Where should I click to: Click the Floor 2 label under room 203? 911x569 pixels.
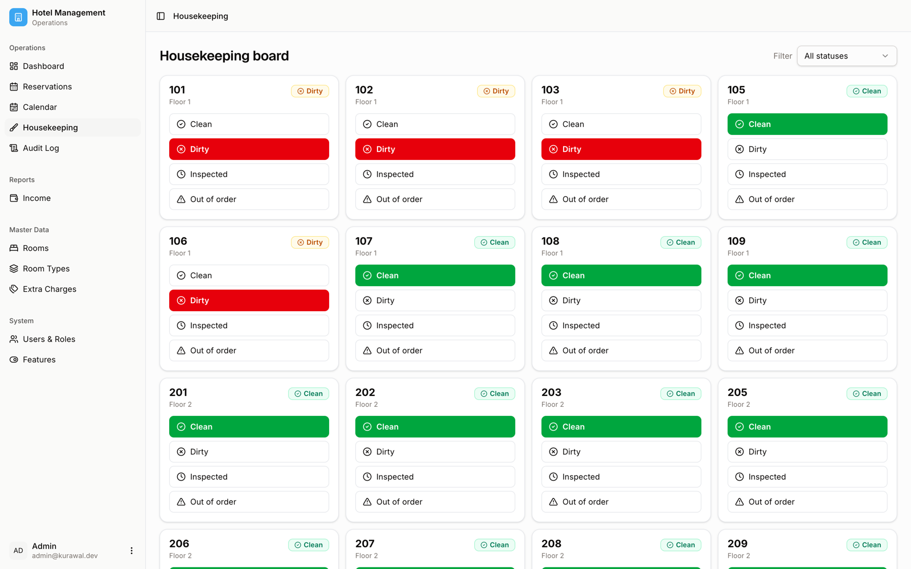[553, 405]
